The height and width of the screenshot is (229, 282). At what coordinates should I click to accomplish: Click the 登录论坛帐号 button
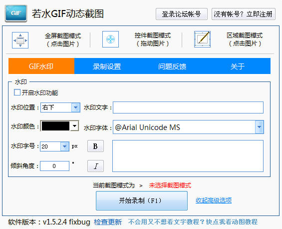pyautogui.click(x=182, y=14)
